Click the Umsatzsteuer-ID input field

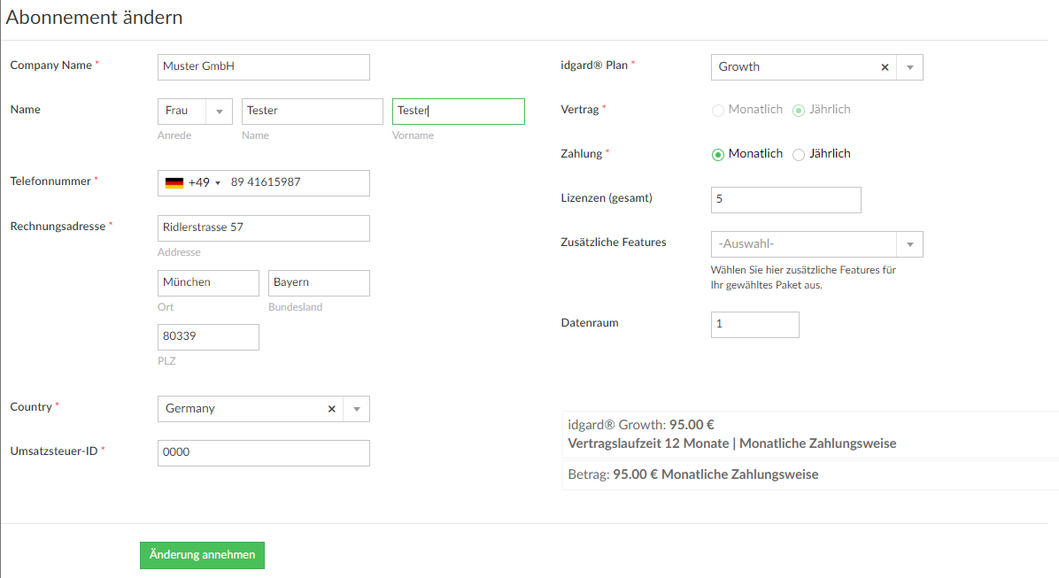tap(263, 453)
